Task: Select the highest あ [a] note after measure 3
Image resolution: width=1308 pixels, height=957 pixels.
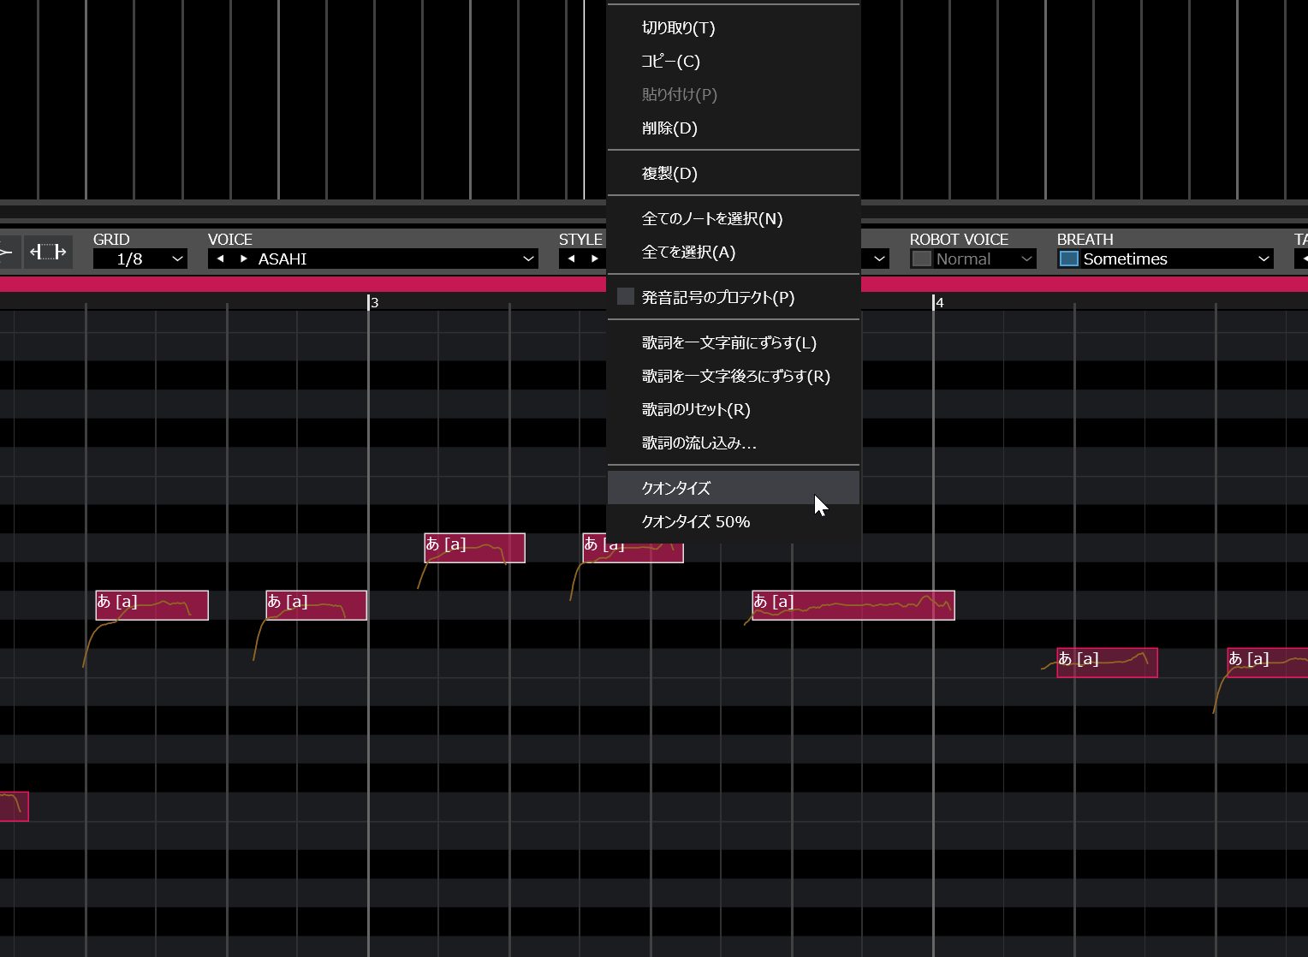Action: click(x=474, y=548)
